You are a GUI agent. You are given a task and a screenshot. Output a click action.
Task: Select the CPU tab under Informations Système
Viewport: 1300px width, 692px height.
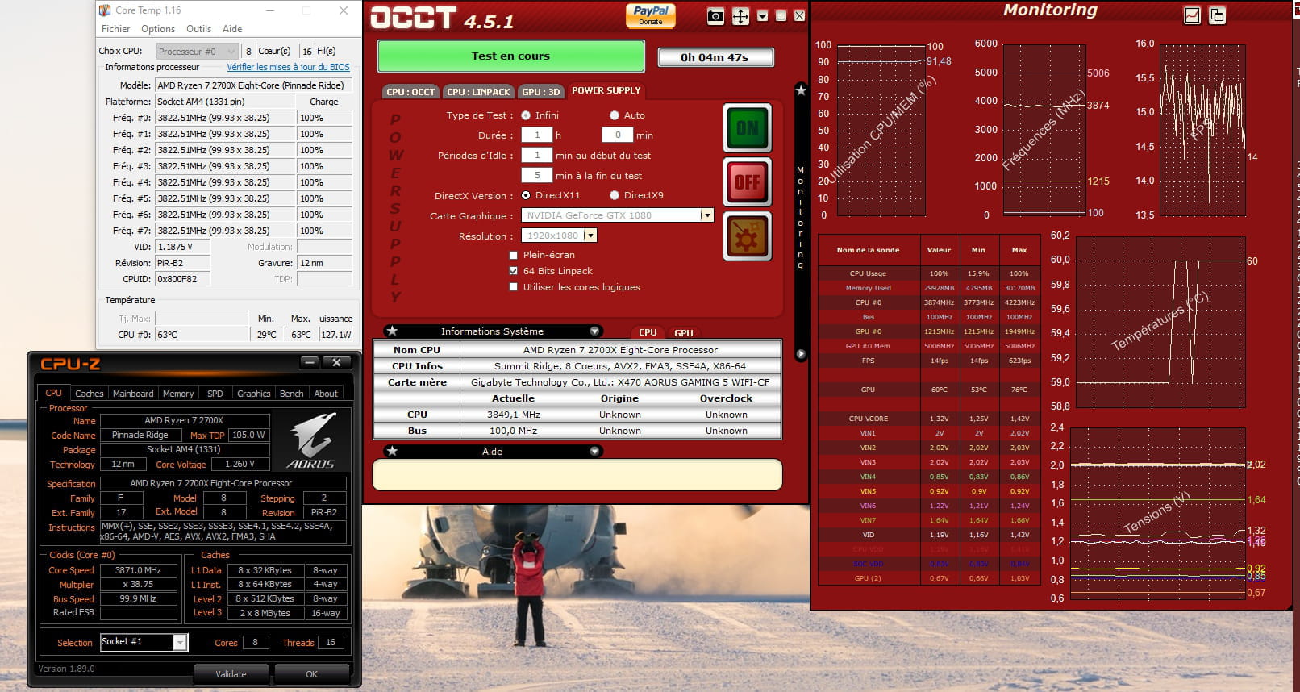coord(648,332)
